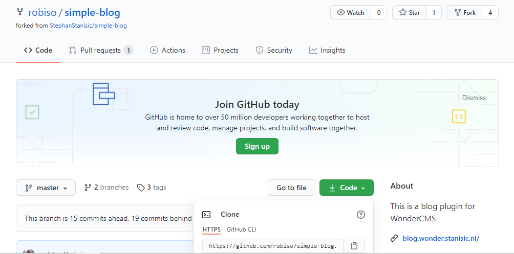Click the link icon beside blog.wonder.stanisic.nl

(394, 238)
